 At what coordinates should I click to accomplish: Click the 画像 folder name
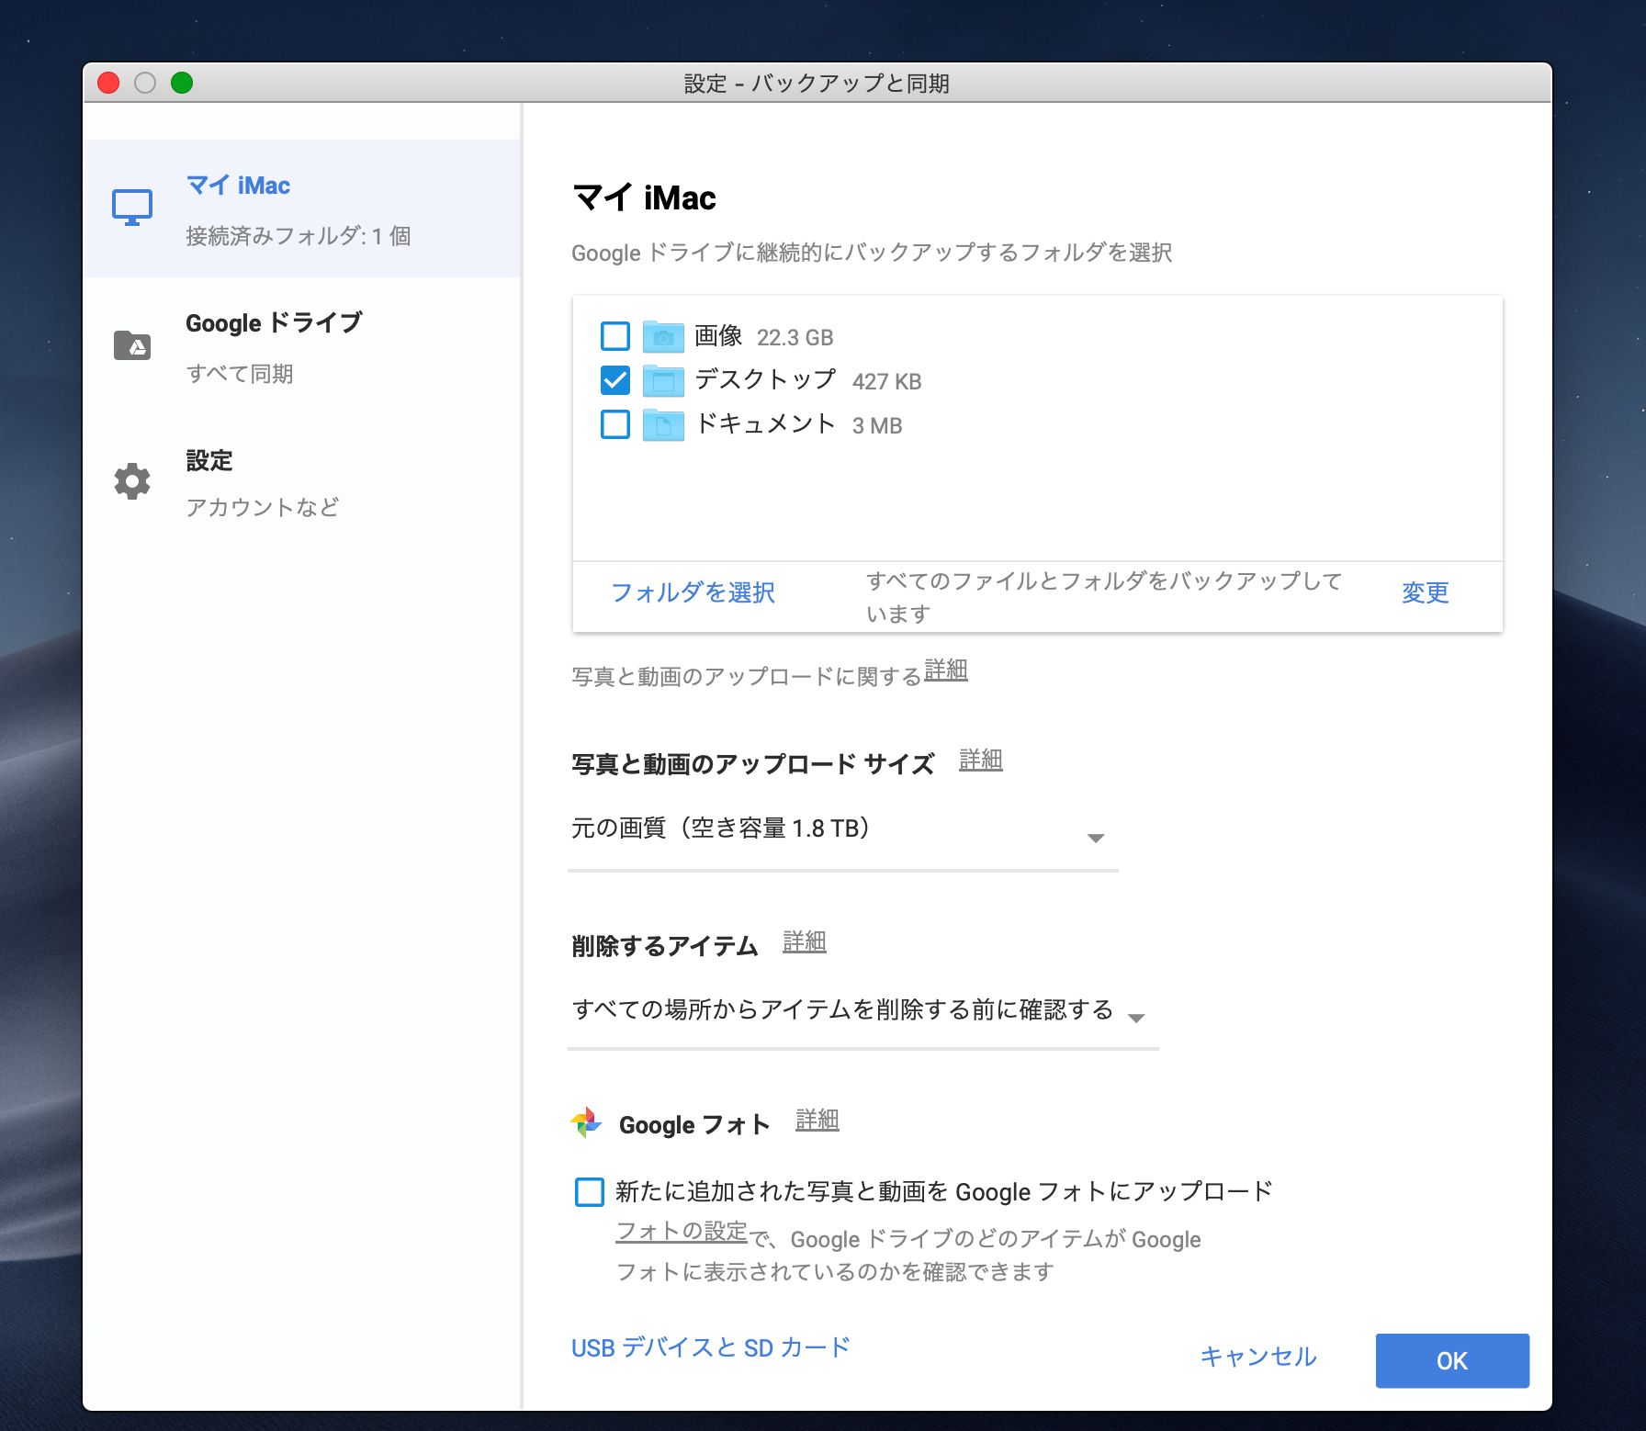718,336
